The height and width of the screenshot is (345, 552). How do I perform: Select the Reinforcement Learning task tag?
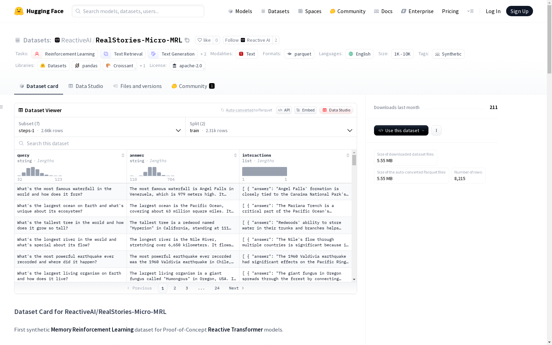65,54
